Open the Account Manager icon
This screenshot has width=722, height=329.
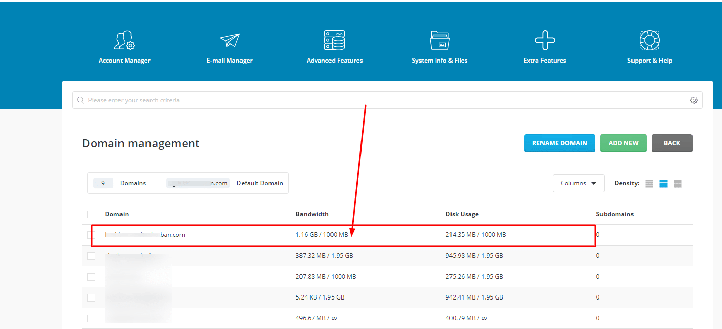tap(124, 40)
